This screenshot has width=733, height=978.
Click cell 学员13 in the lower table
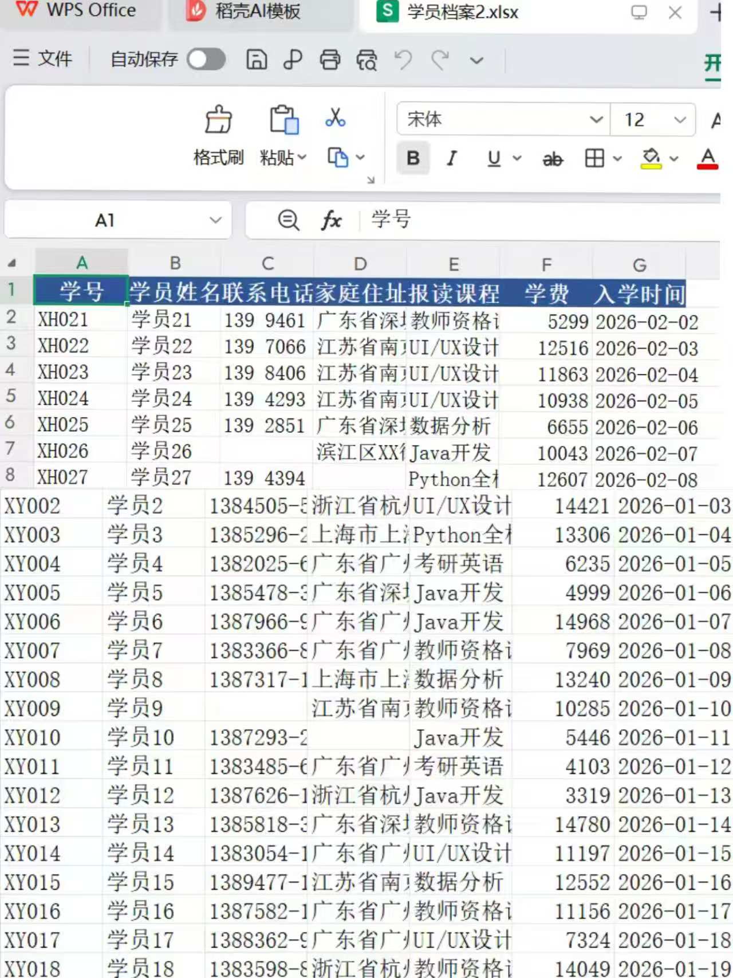pyautogui.click(x=153, y=824)
